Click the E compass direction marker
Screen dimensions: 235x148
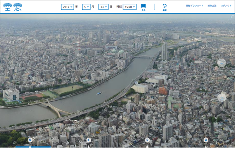[89, 140]
